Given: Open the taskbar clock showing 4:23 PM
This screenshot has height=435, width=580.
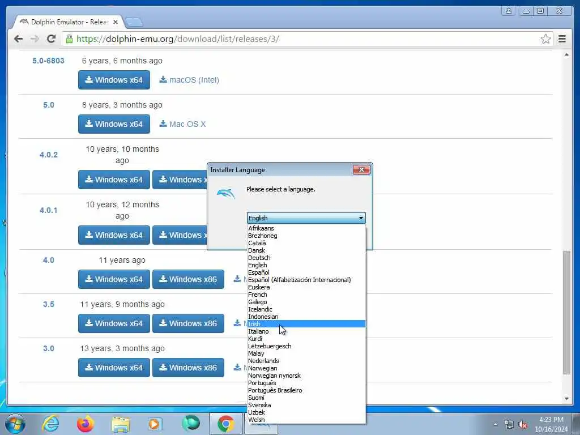Looking at the screenshot, I should (551, 424).
